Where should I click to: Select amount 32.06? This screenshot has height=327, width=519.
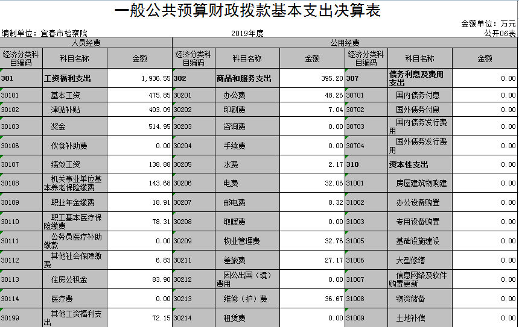(x=312, y=183)
